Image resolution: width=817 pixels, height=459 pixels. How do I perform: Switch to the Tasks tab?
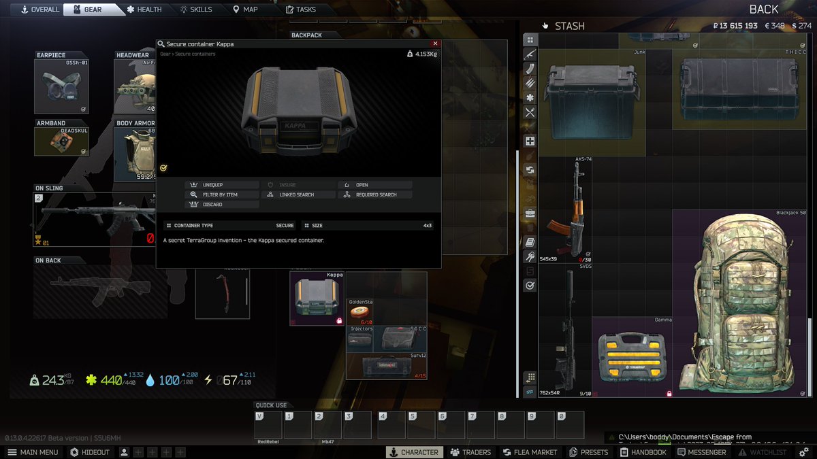tap(300, 10)
